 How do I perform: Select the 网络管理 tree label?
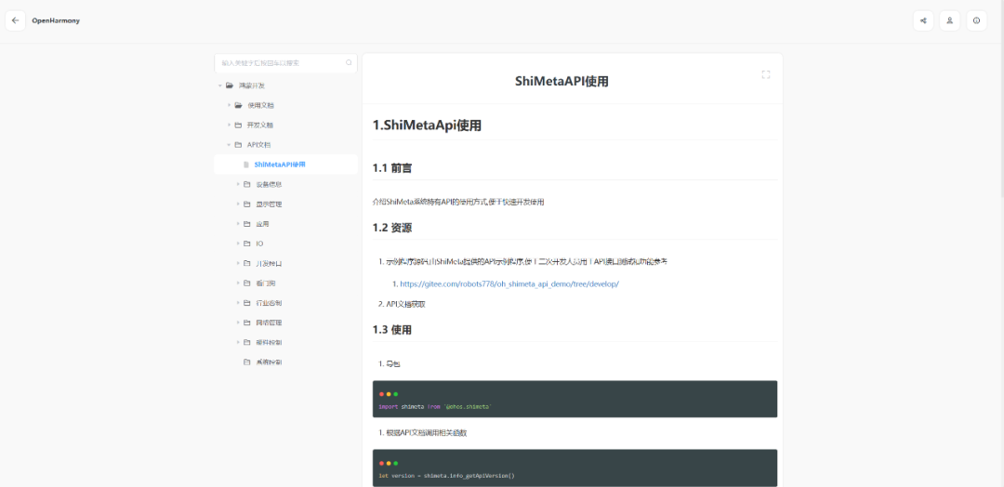[x=269, y=322]
